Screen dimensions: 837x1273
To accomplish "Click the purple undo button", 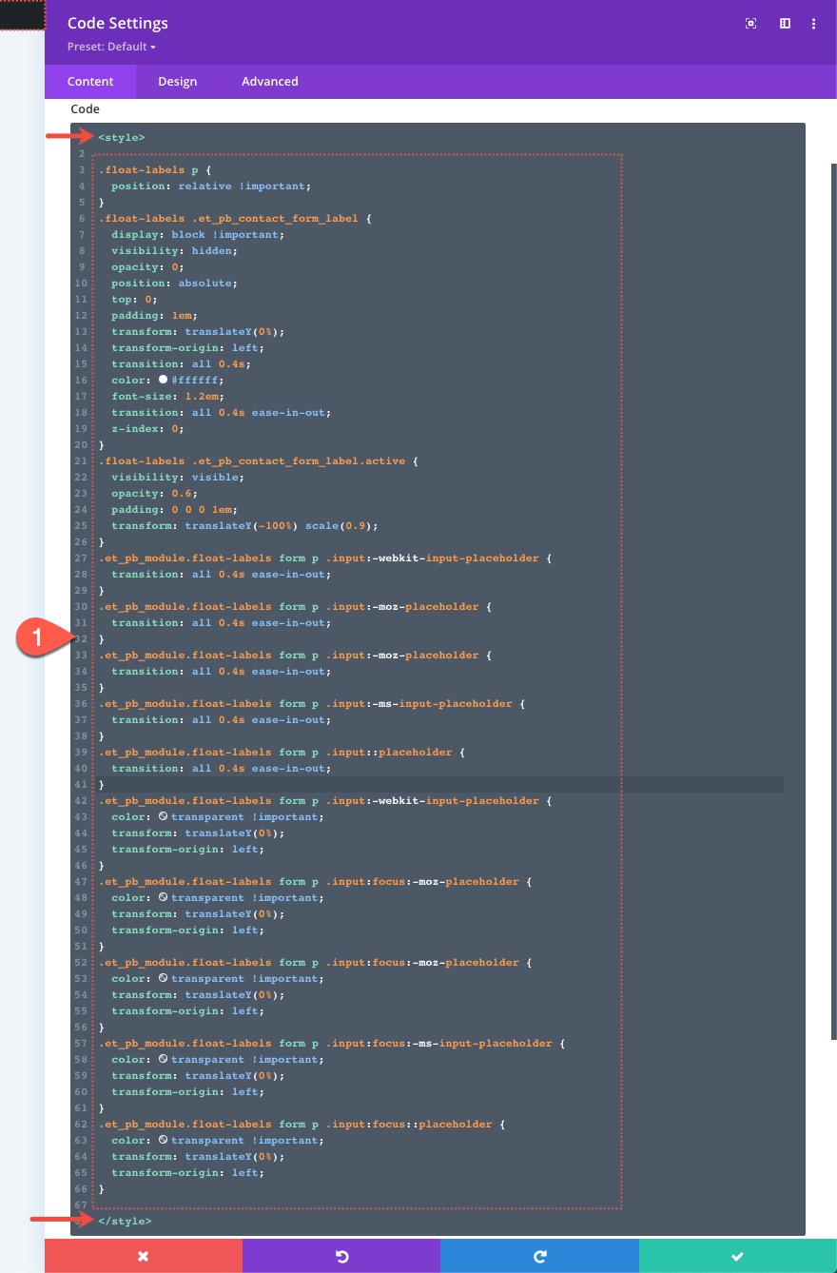I will [341, 1256].
